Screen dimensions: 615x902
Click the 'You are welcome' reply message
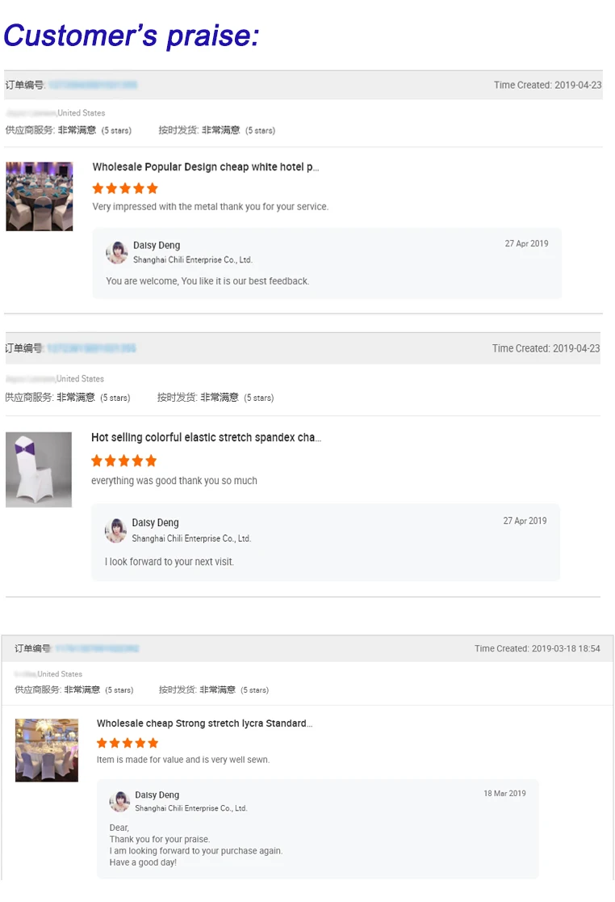pos(207,281)
